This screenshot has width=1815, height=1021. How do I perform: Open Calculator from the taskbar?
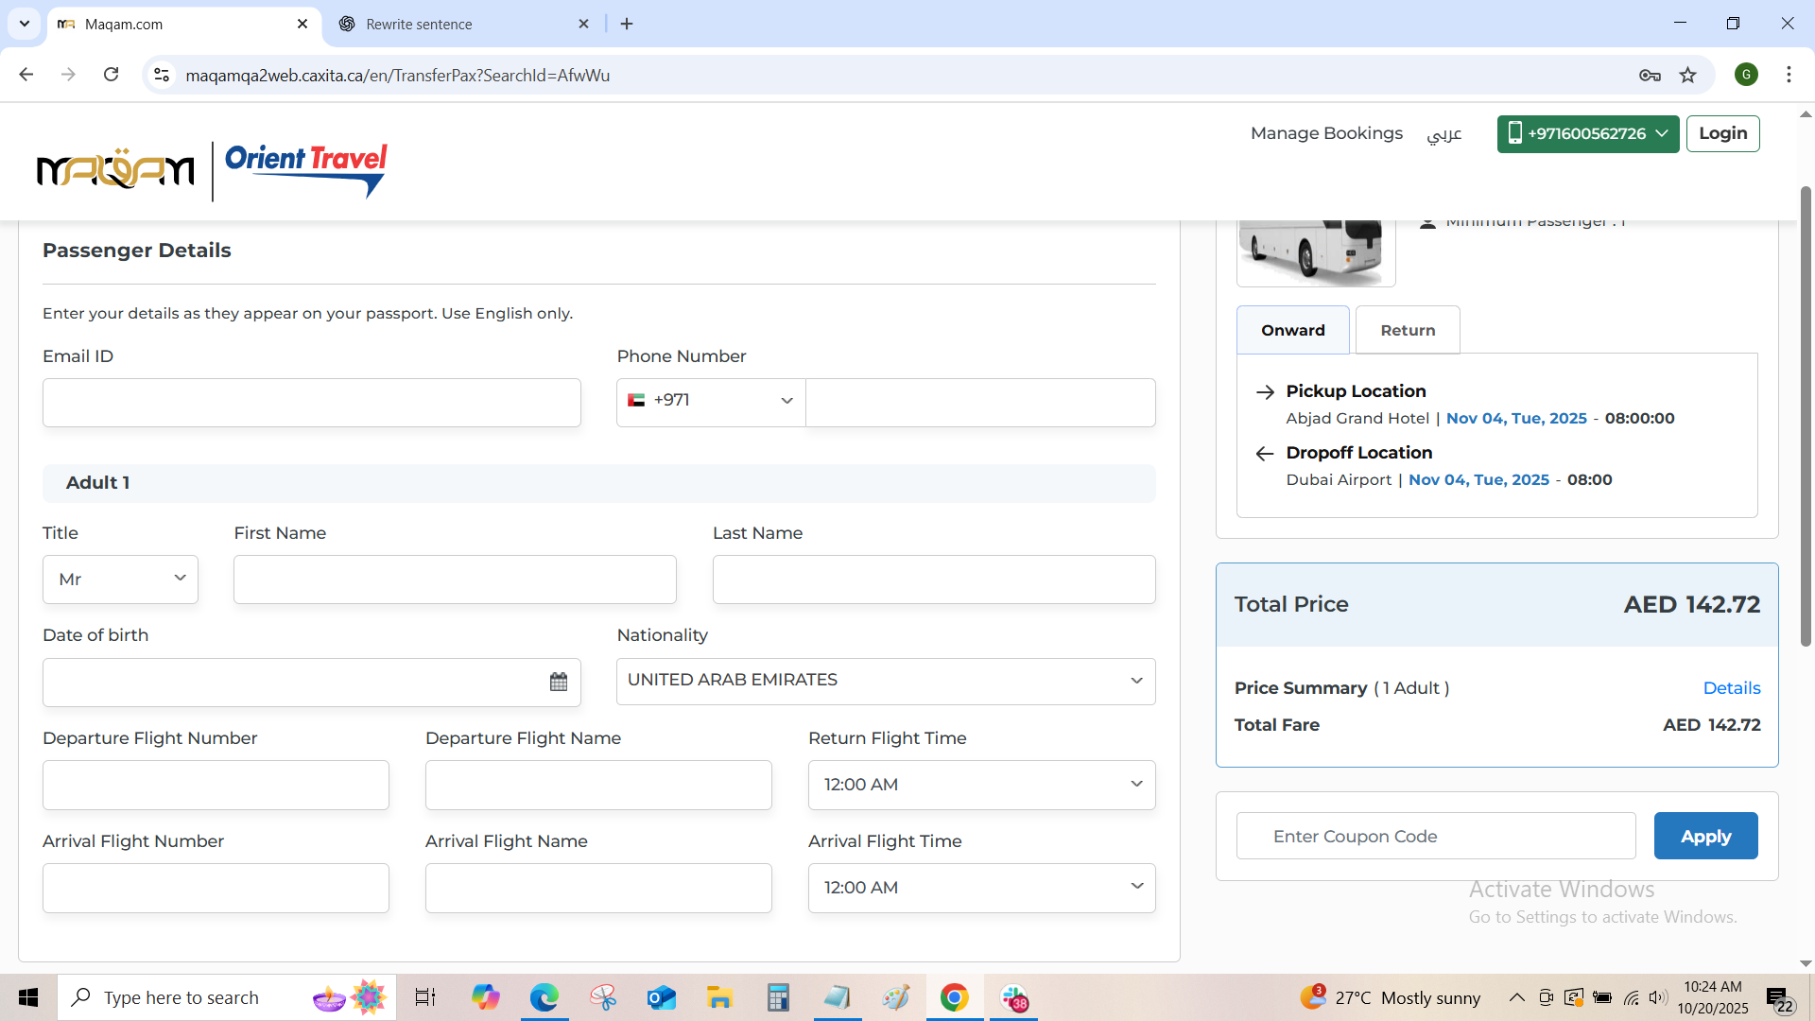(x=778, y=997)
